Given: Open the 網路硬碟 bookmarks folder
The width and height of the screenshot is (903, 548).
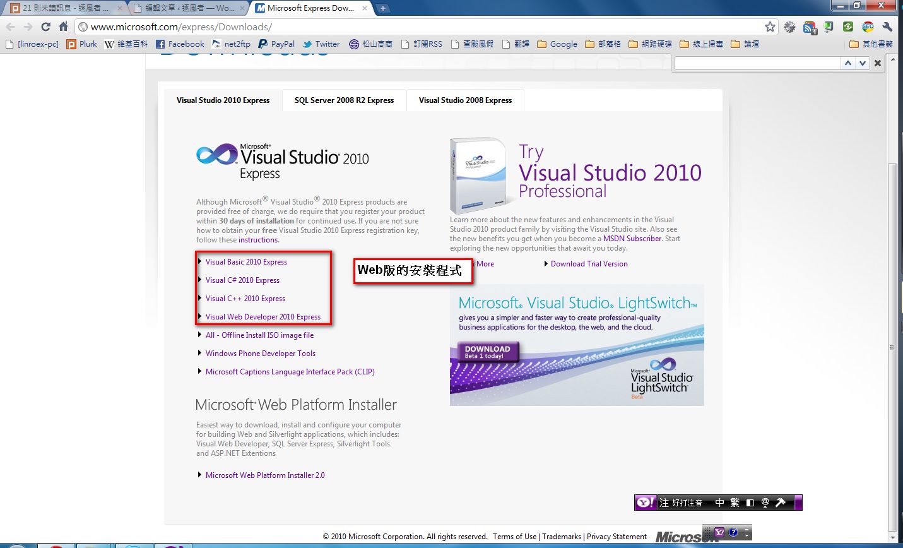Looking at the screenshot, I should coord(650,44).
